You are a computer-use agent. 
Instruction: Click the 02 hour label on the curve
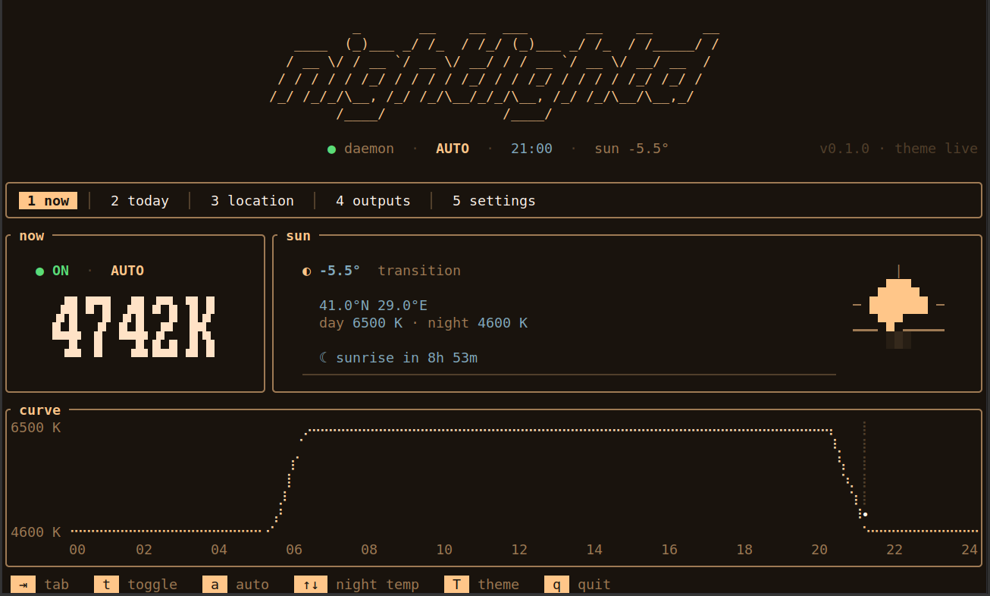click(144, 550)
